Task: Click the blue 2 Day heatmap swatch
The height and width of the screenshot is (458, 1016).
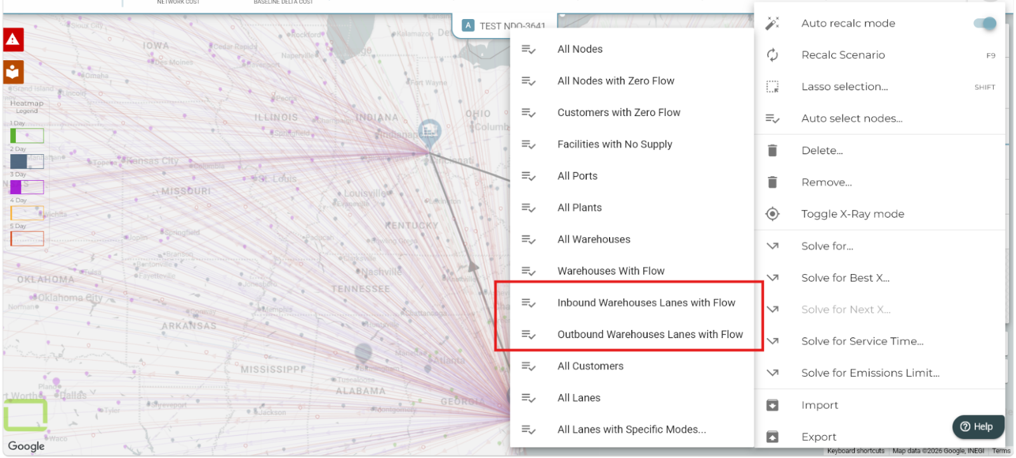Action: pyautogui.click(x=27, y=161)
